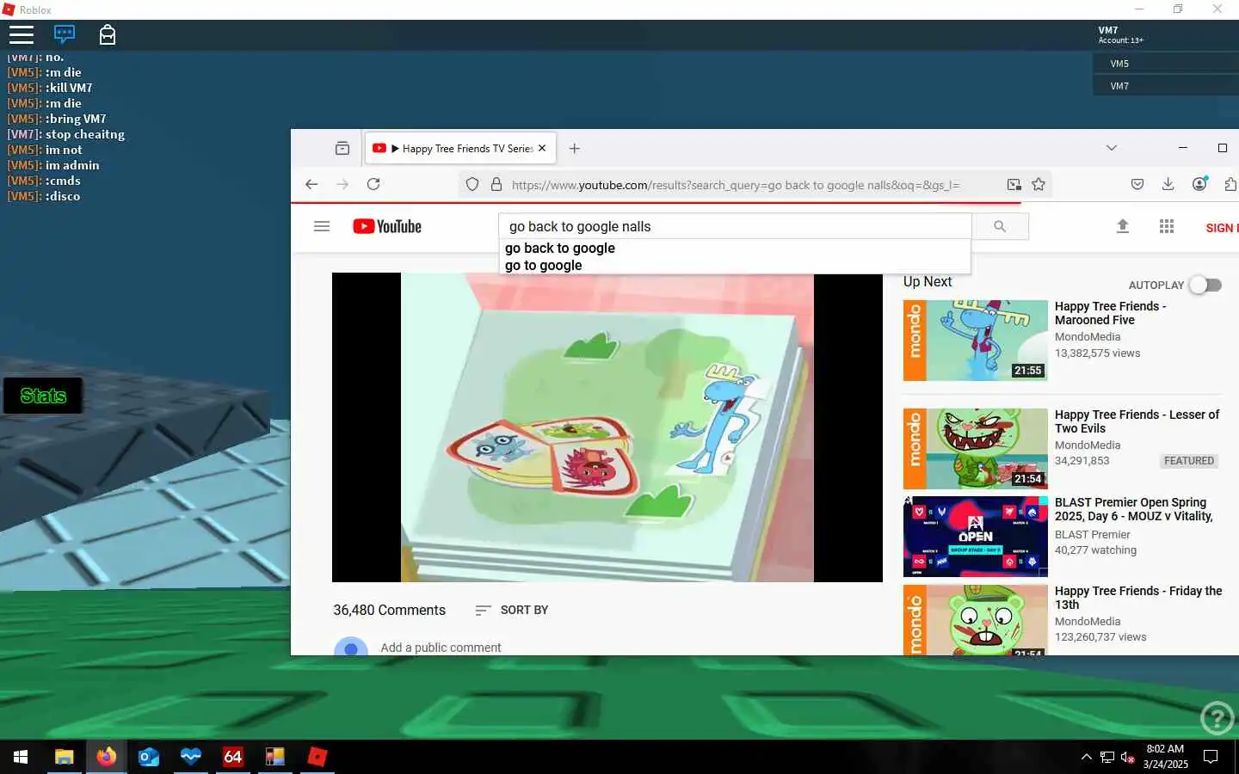This screenshot has width=1239, height=774.
Task: Reload the YouTube page
Action: coord(373,184)
